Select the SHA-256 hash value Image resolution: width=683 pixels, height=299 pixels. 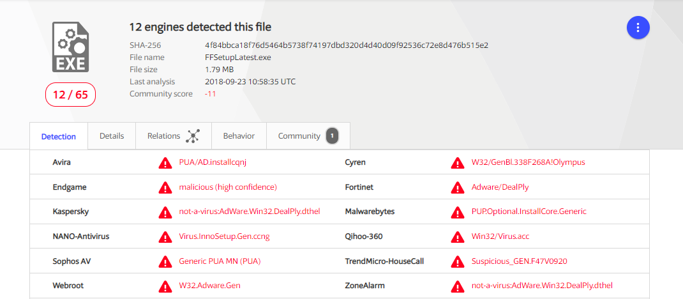[x=347, y=45]
